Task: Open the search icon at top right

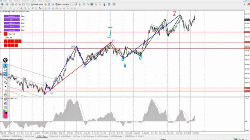Action: 244,4
